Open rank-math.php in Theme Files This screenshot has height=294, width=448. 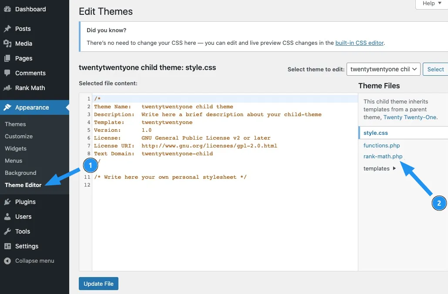click(383, 156)
